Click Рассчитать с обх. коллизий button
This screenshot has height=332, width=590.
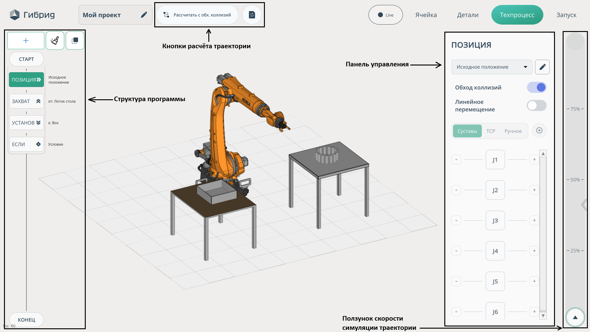(197, 15)
